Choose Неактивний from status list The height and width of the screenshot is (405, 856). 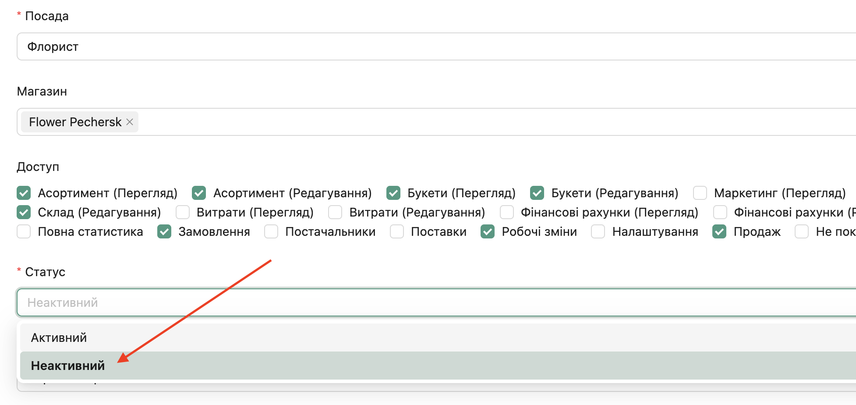tap(68, 366)
